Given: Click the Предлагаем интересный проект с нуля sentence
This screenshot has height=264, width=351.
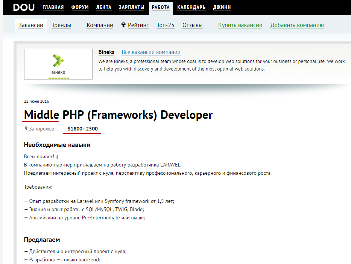Looking at the screenshot, I should click(x=148, y=173).
